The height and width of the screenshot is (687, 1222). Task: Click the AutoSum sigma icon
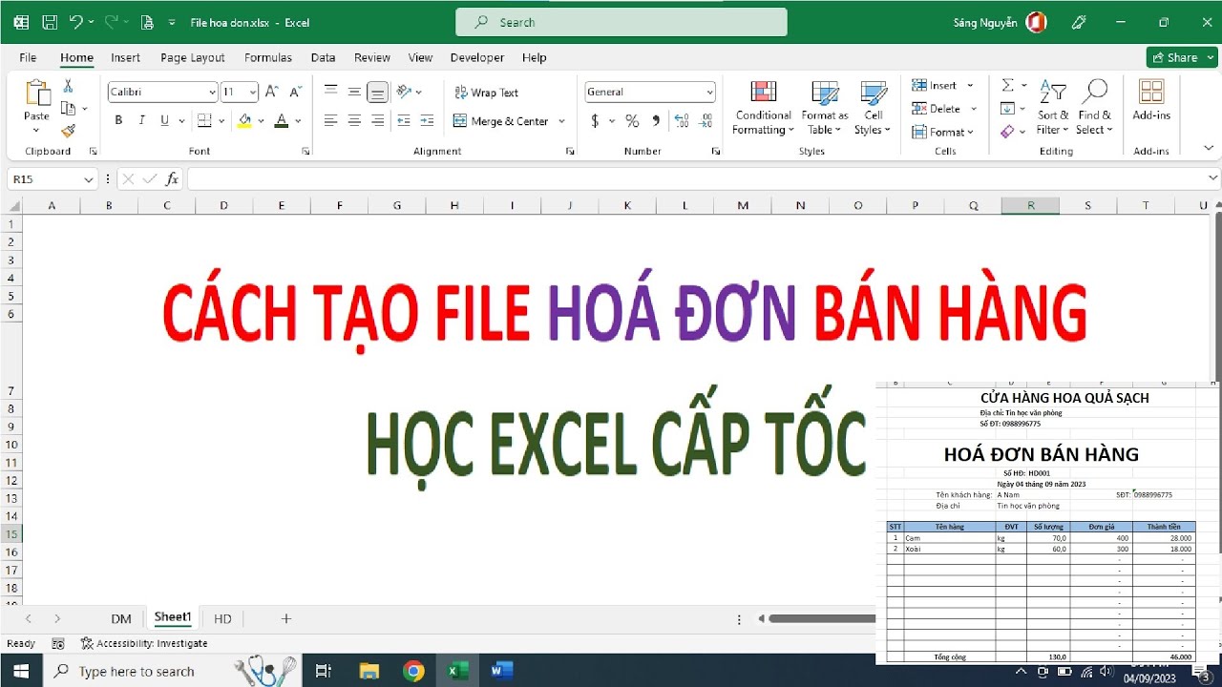point(1007,85)
